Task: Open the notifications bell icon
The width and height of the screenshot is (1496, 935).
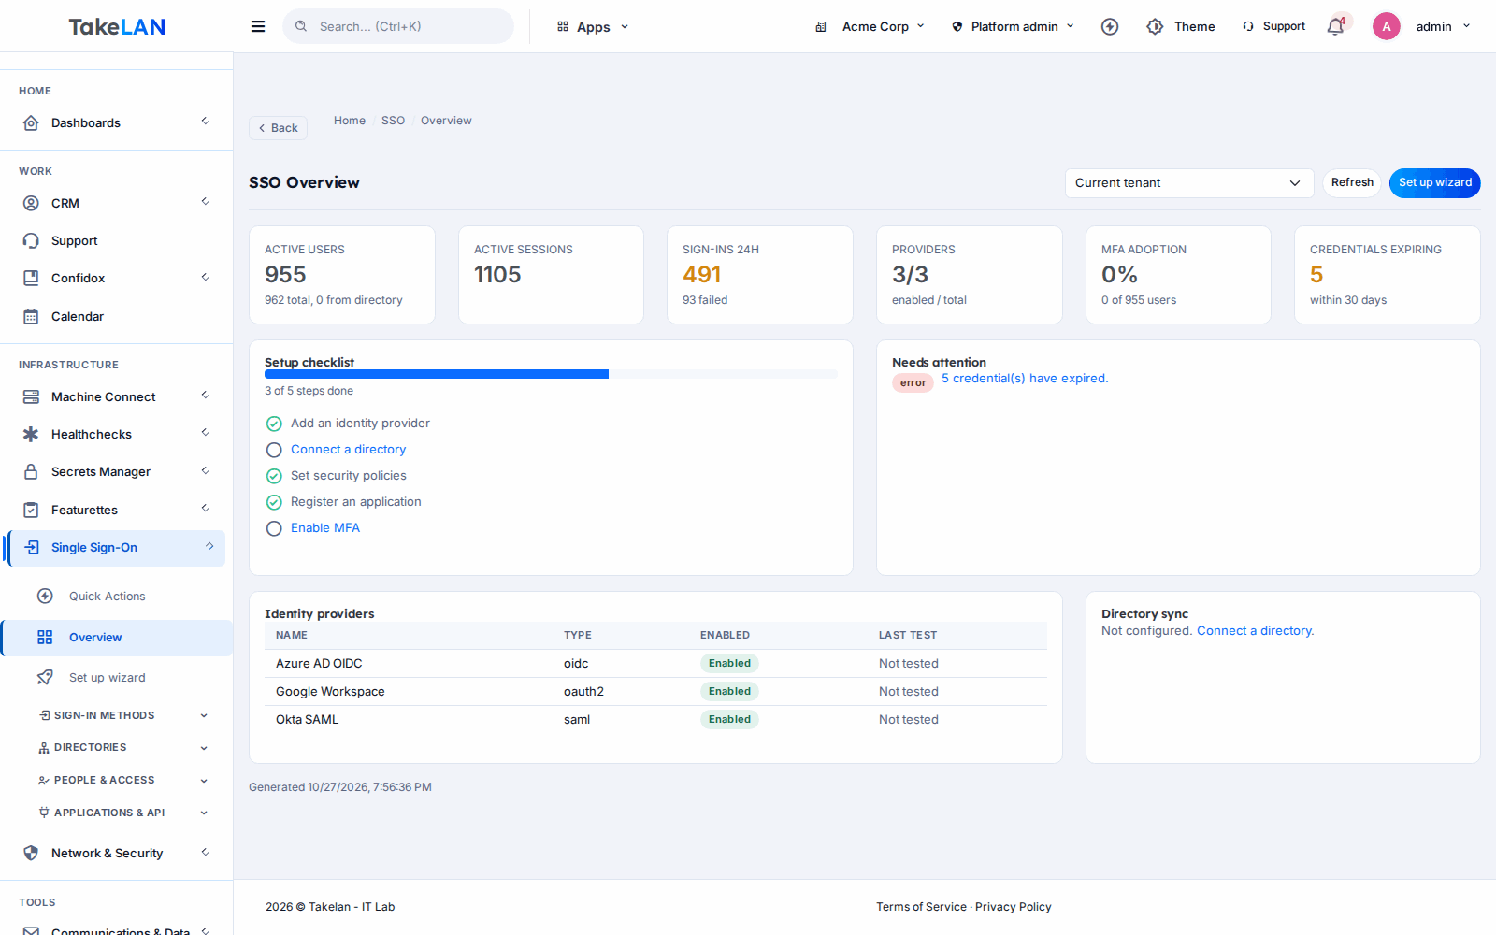Action: [x=1335, y=26]
